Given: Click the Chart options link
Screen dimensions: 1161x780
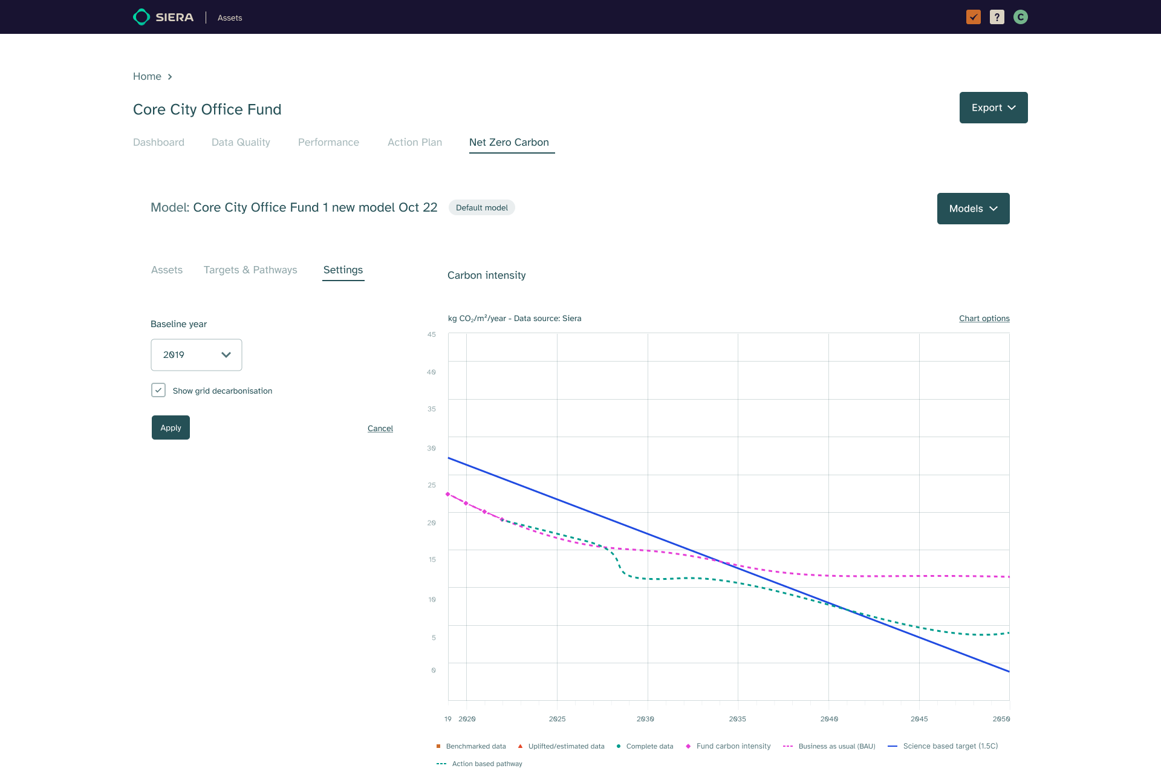Looking at the screenshot, I should pos(984,319).
